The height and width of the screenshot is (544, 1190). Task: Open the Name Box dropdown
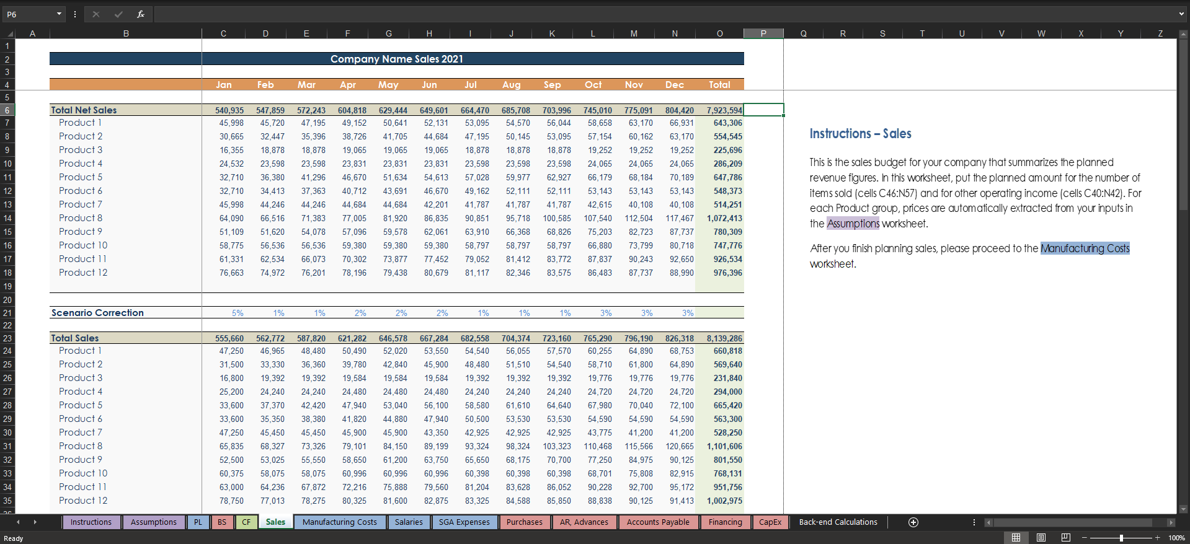59,14
